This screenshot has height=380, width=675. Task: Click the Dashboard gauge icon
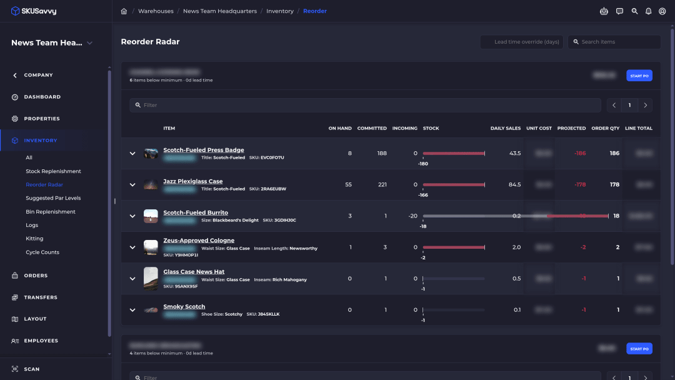[15, 97]
